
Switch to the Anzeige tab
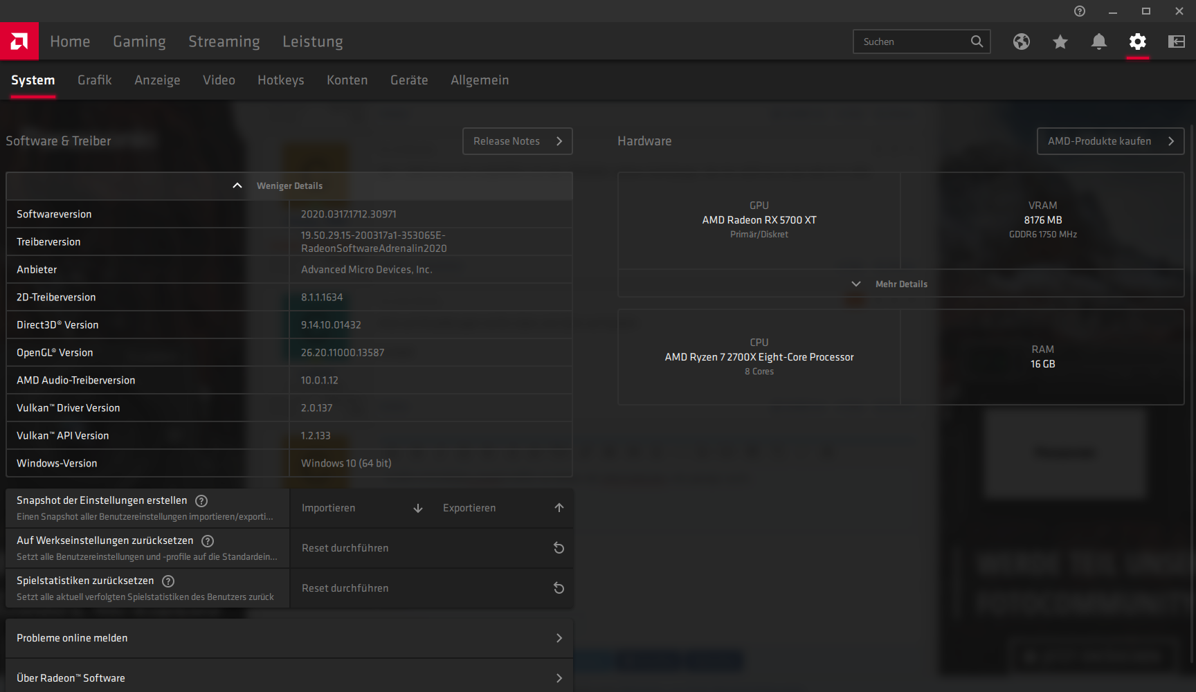[157, 80]
